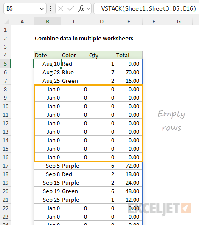
Task: Select column B header
Action: pyautogui.click(x=48, y=21)
